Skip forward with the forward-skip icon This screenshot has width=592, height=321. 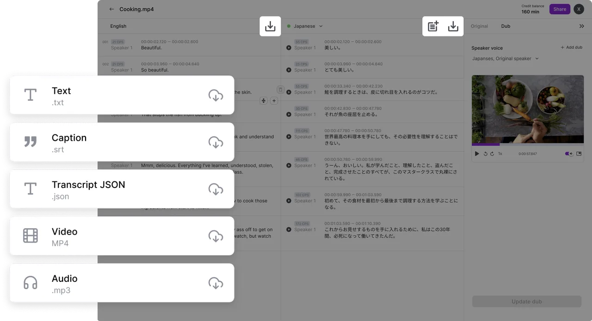pos(492,154)
